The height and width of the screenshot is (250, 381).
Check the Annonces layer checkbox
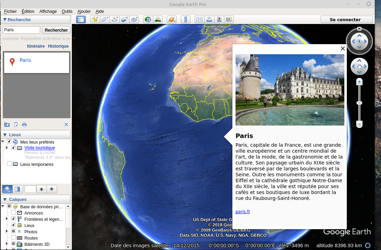(13, 213)
